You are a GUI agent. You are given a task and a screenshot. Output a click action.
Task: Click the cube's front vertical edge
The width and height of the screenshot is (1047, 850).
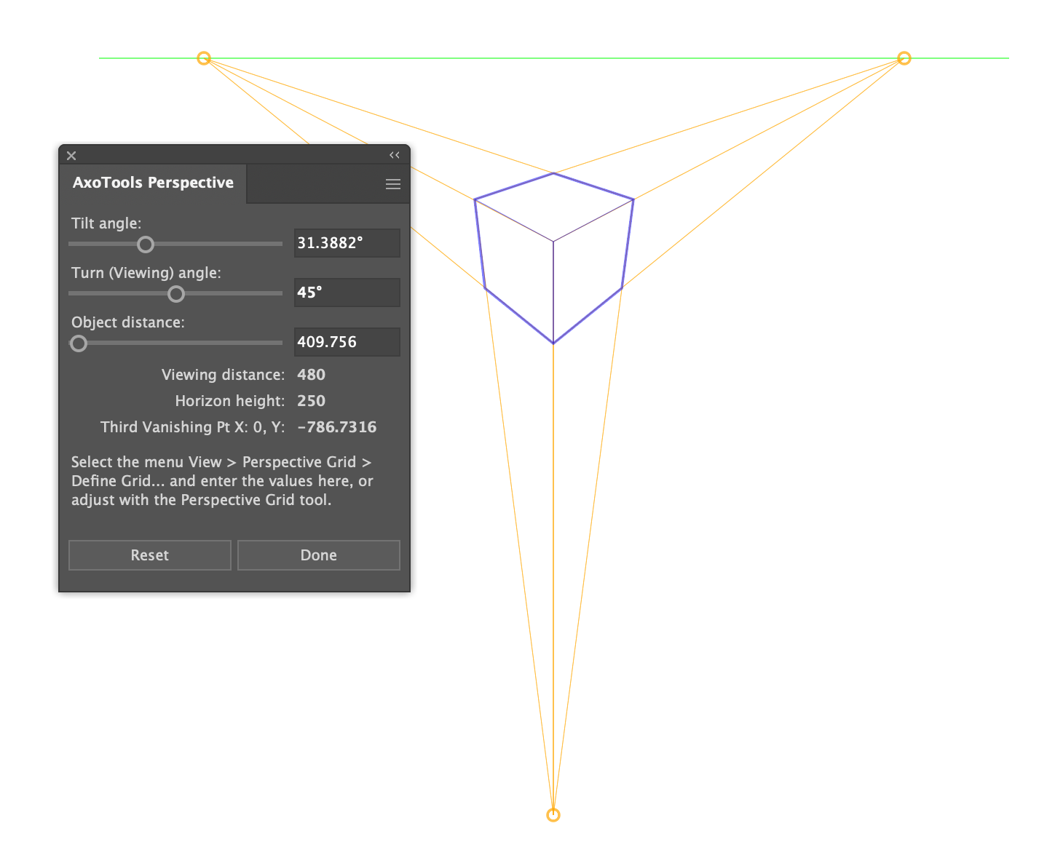(553, 291)
